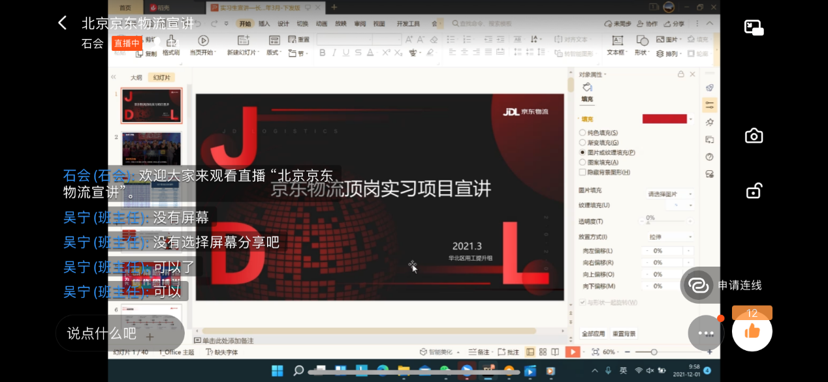Click the 形状 shapes icon
828x382 pixels.
click(x=642, y=40)
